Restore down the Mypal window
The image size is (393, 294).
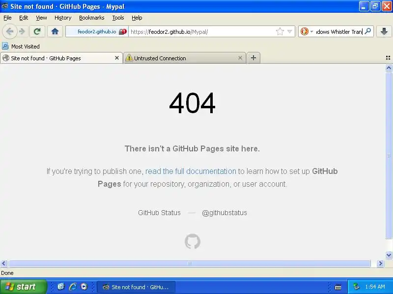coord(375,6)
